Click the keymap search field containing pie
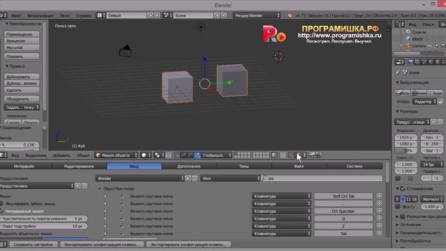The image size is (446, 251). click(322, 178)
